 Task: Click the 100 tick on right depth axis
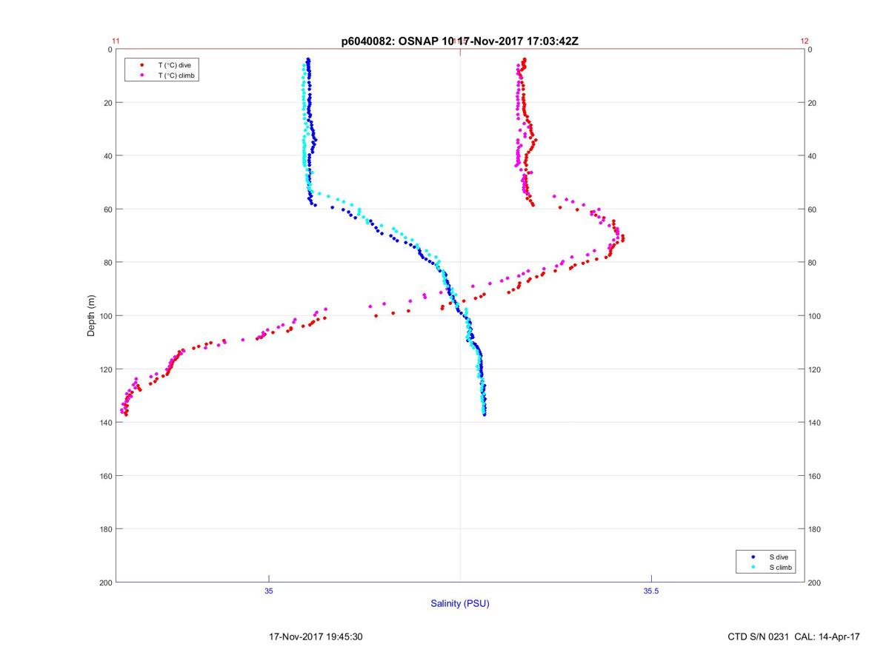click(814, 316)
